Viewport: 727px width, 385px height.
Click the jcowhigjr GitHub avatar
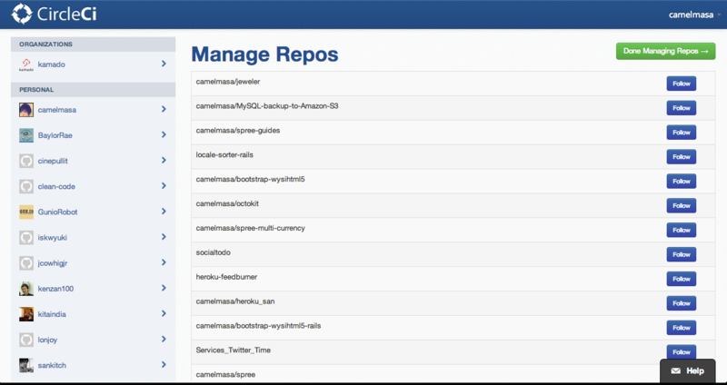coord(26,262)
